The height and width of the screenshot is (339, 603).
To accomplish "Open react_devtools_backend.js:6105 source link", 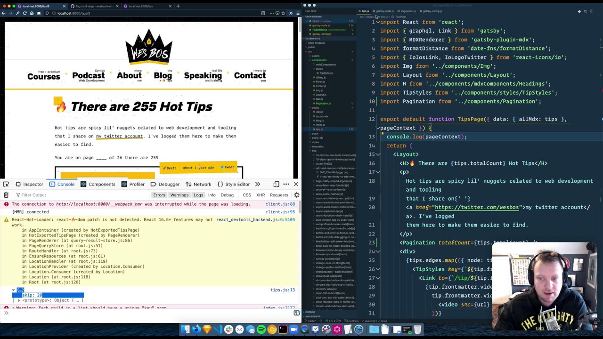I will click(255, 220).
